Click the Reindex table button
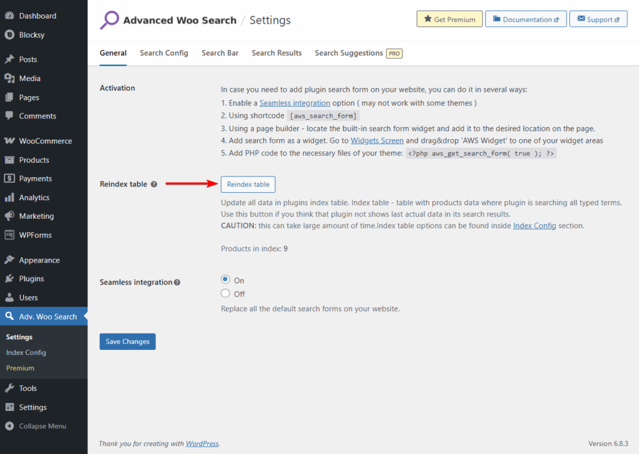Image resolution: width=639 pixels, height=454 pixels. point(248,184)
